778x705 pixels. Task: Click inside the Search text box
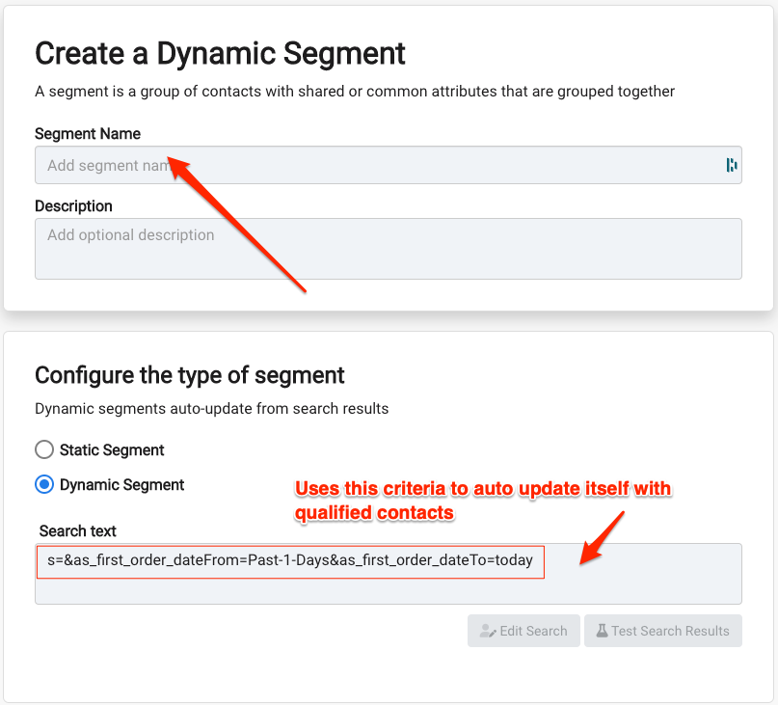point(388,574)
